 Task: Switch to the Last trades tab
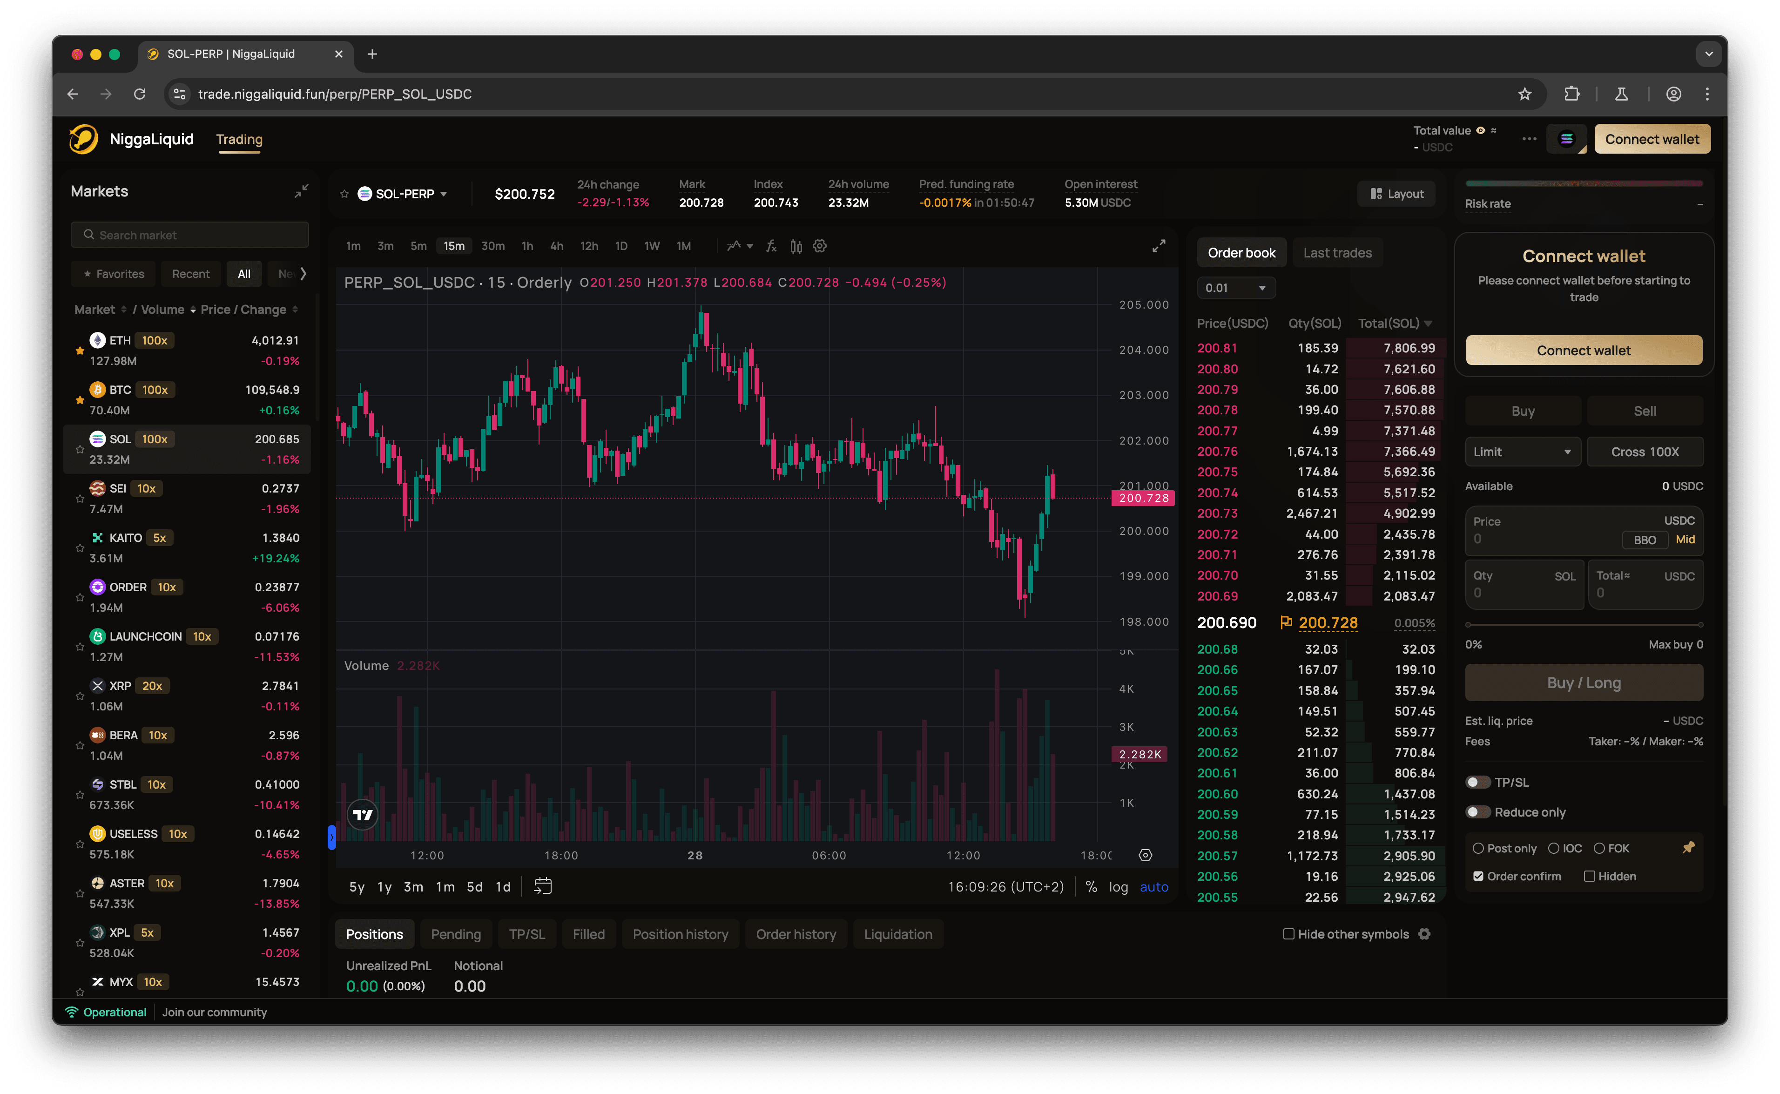[x=1336, y=252]
